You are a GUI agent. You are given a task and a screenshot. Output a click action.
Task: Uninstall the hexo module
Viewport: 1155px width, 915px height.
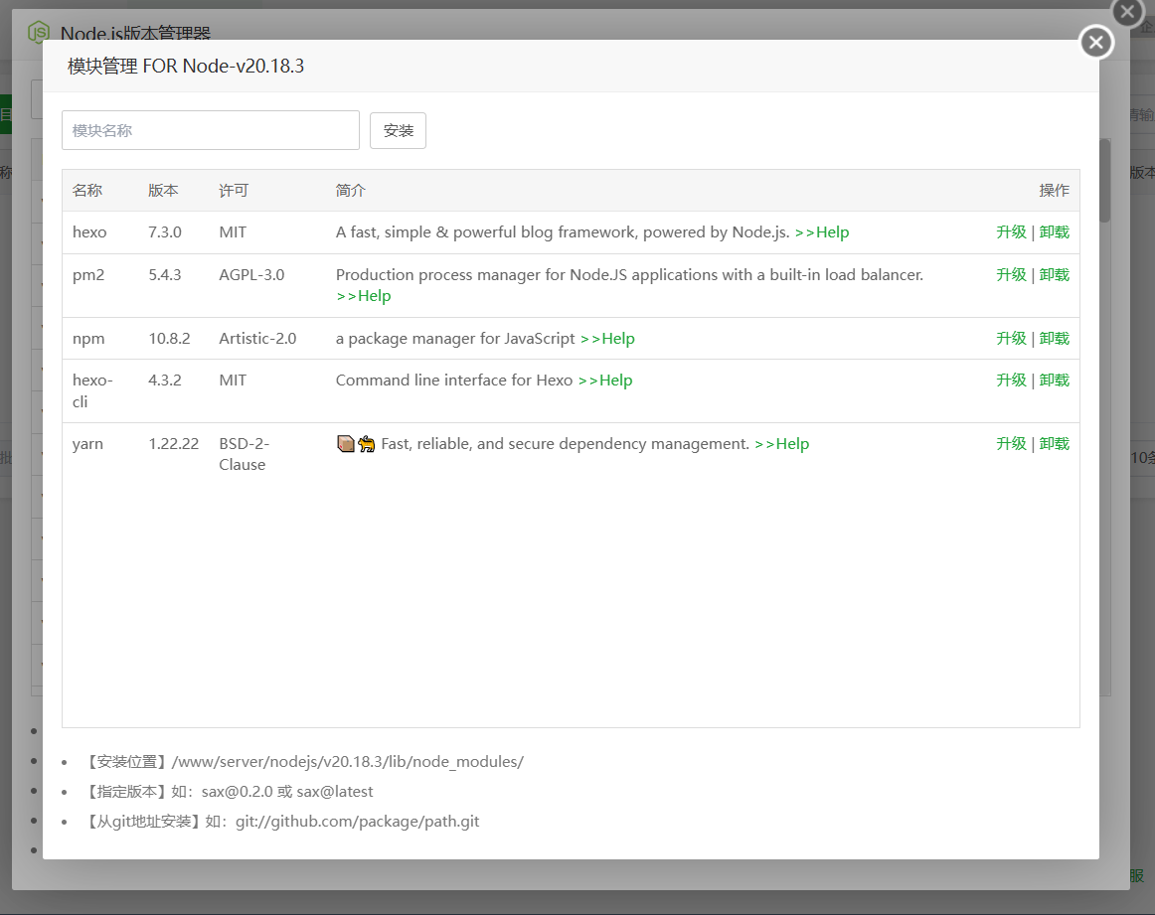(1054, 231)
